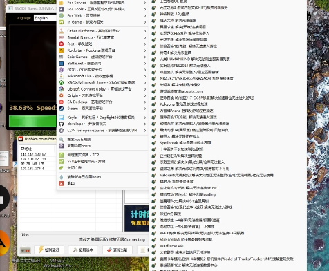Click the gamepad icon in Hosts Editor bottom bar
This screenshot has height=271, width=329.
pos(26,250)
